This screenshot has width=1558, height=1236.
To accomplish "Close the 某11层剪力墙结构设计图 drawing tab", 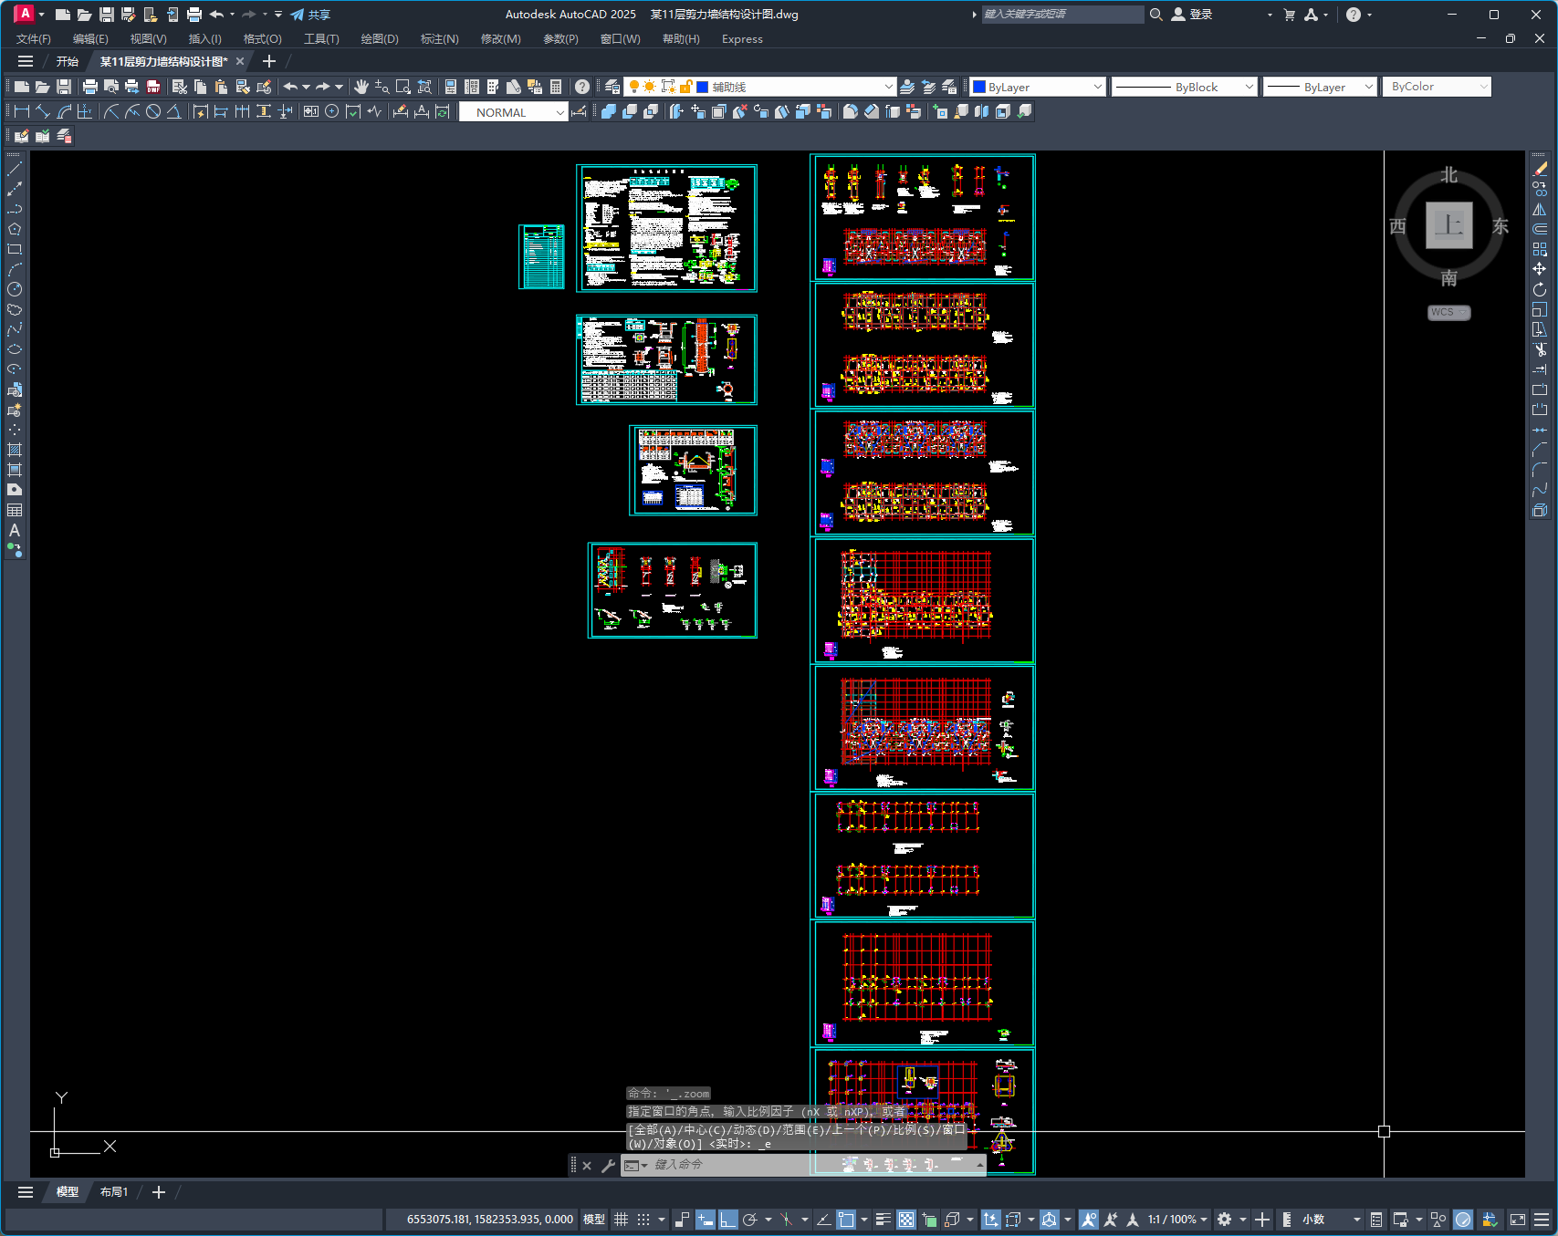I will tap(240, 61).
